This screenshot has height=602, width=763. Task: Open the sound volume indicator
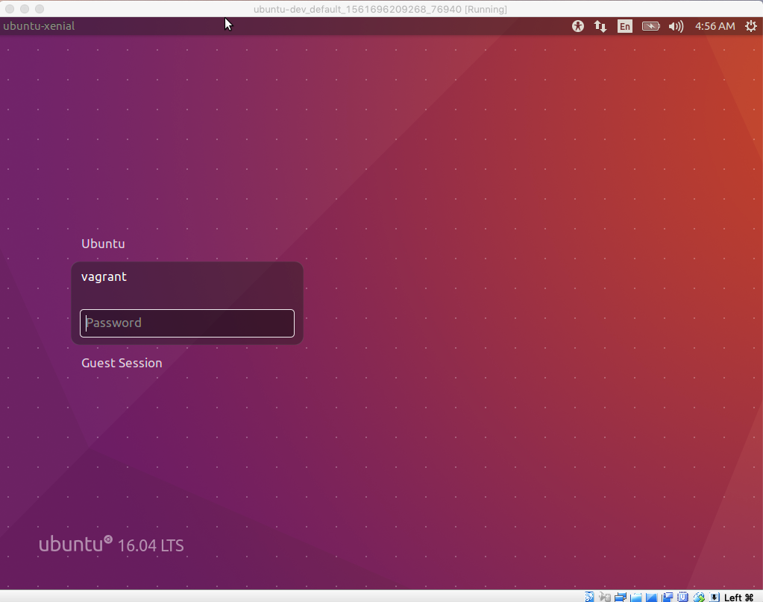pyautogui.click(x=676, y=26)
